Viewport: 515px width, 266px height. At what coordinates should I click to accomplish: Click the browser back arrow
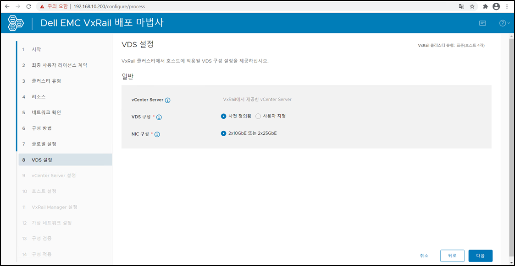coord(7,6)
